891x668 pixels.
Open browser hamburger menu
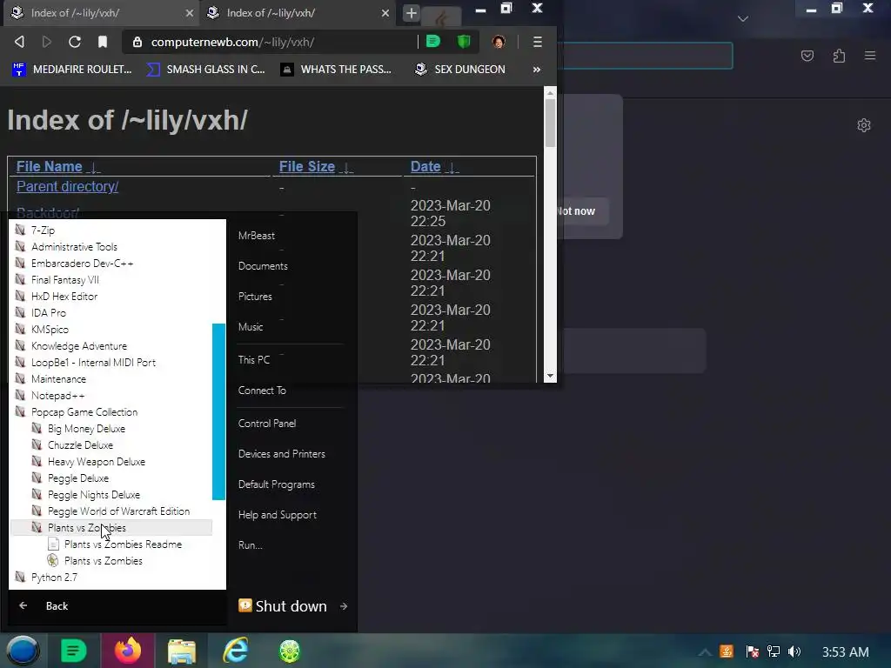[537, 42]
